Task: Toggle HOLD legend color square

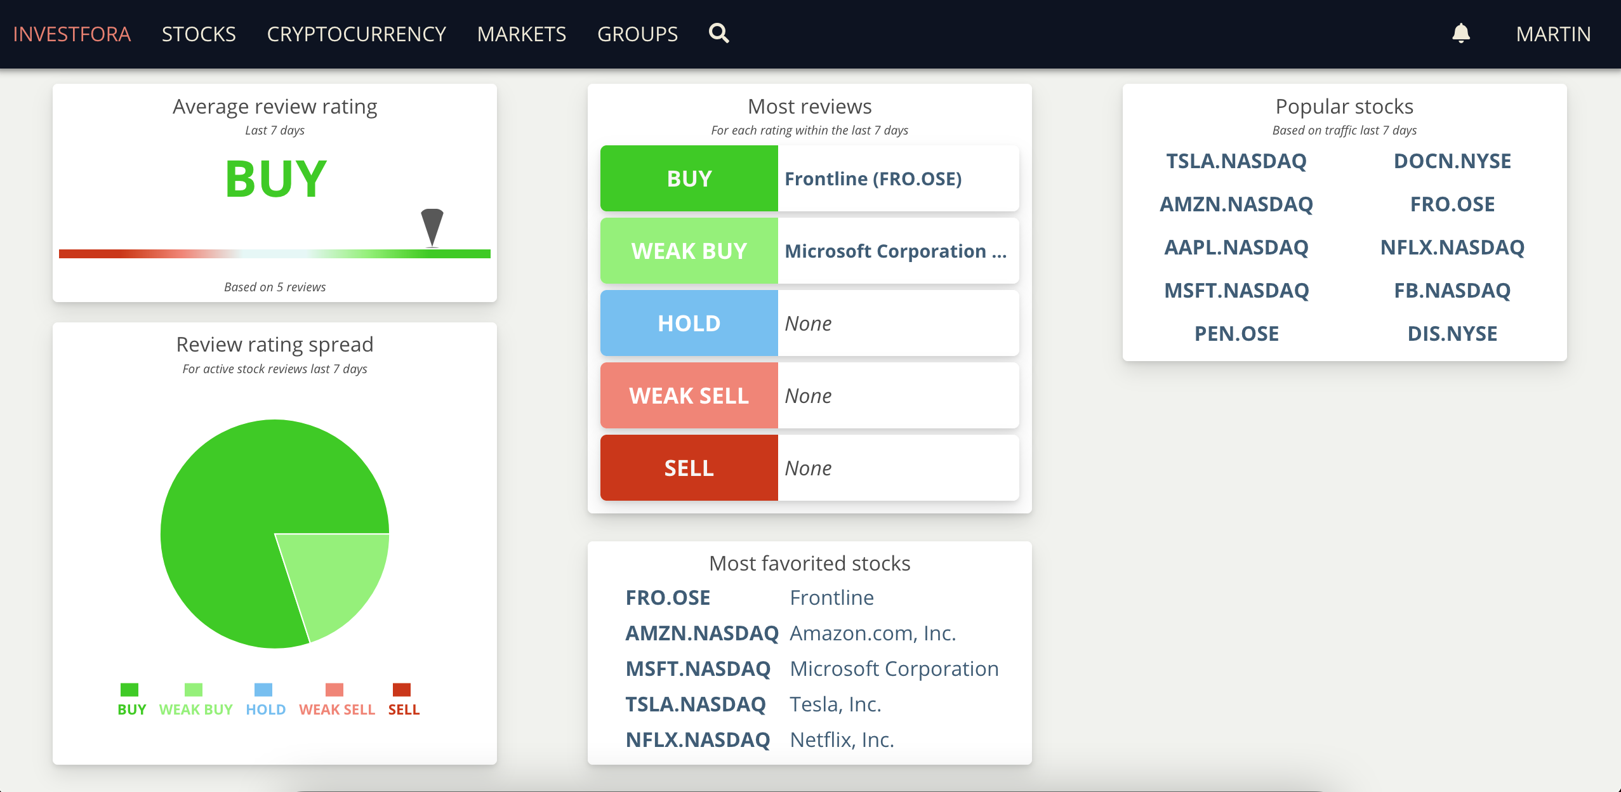Action: click(x=263, y=690)
